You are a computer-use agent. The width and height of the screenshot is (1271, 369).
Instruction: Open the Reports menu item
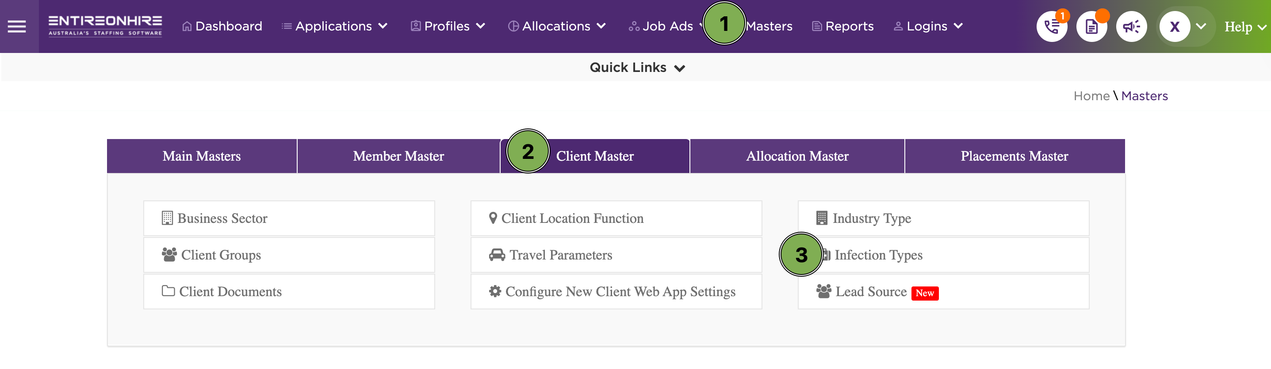pos(843,26)
